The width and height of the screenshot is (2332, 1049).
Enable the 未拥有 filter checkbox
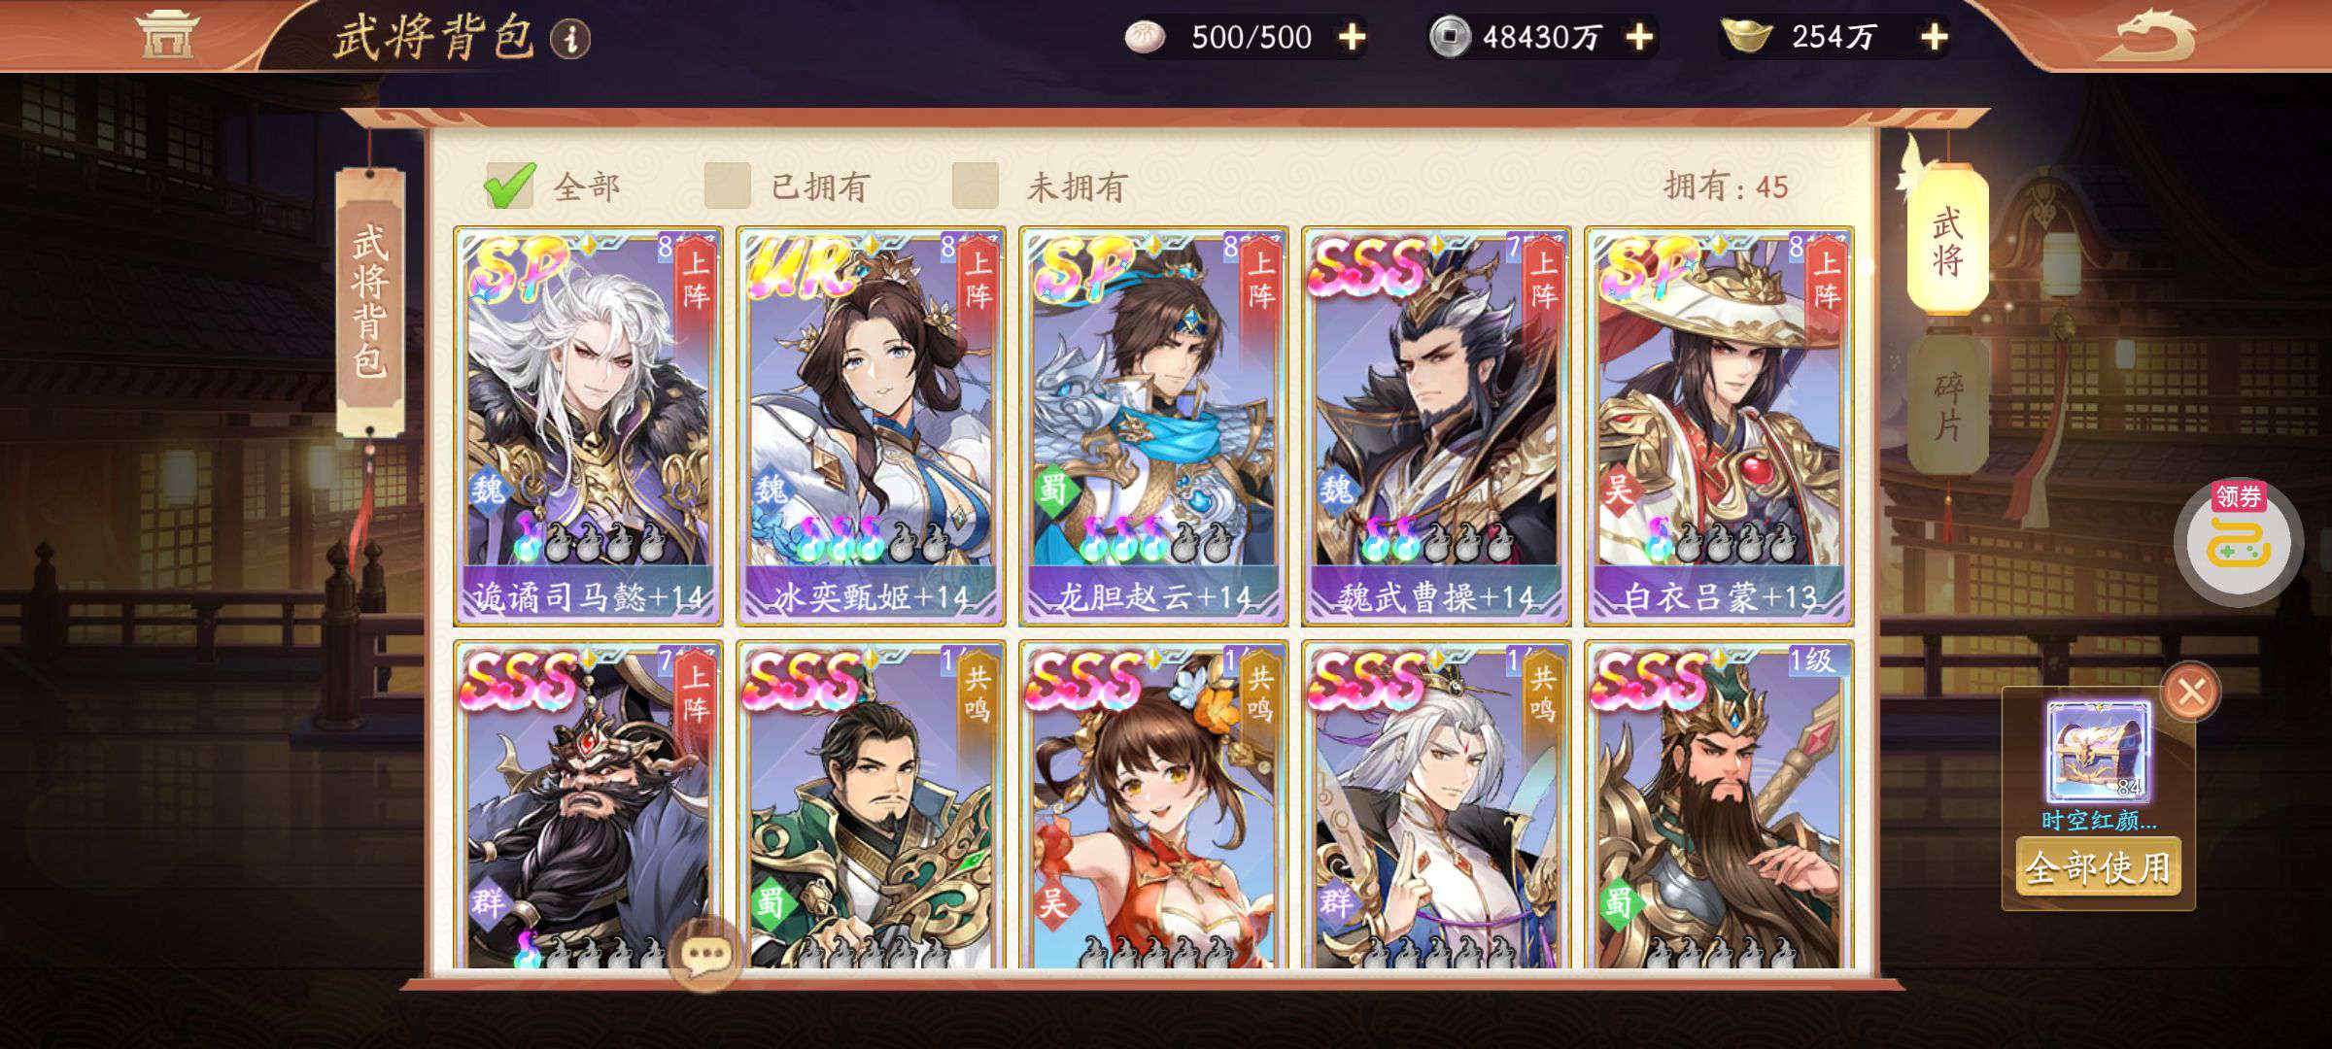[x=976, y=186]
